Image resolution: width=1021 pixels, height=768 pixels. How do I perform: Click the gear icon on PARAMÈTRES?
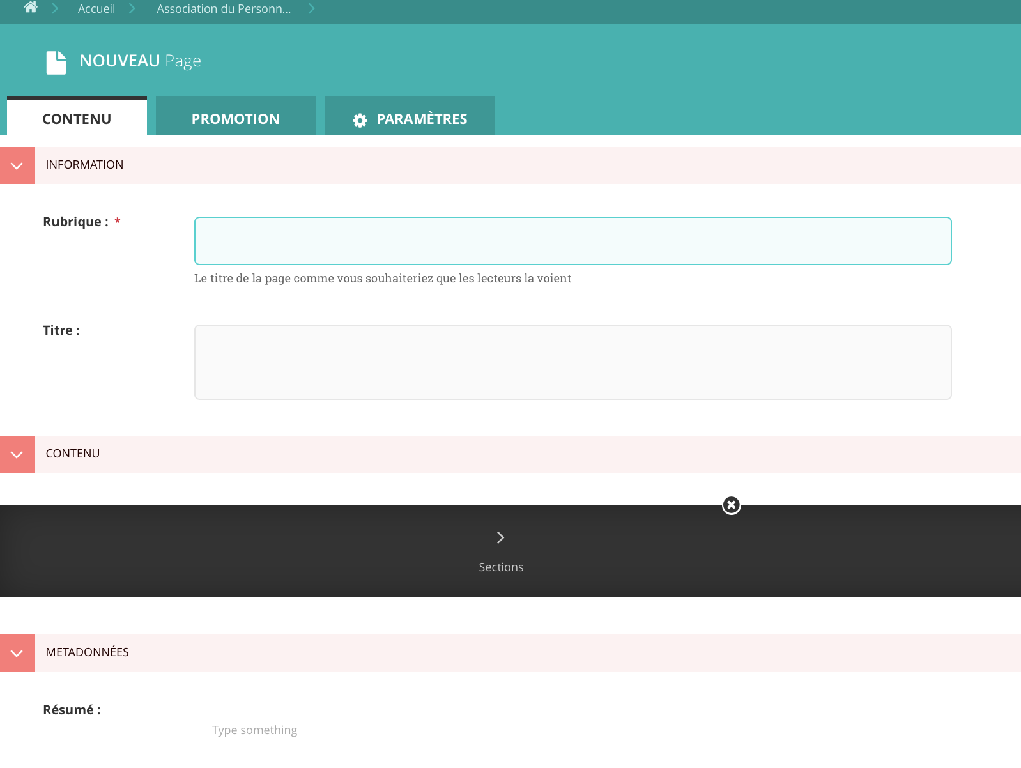pos(360,120)
